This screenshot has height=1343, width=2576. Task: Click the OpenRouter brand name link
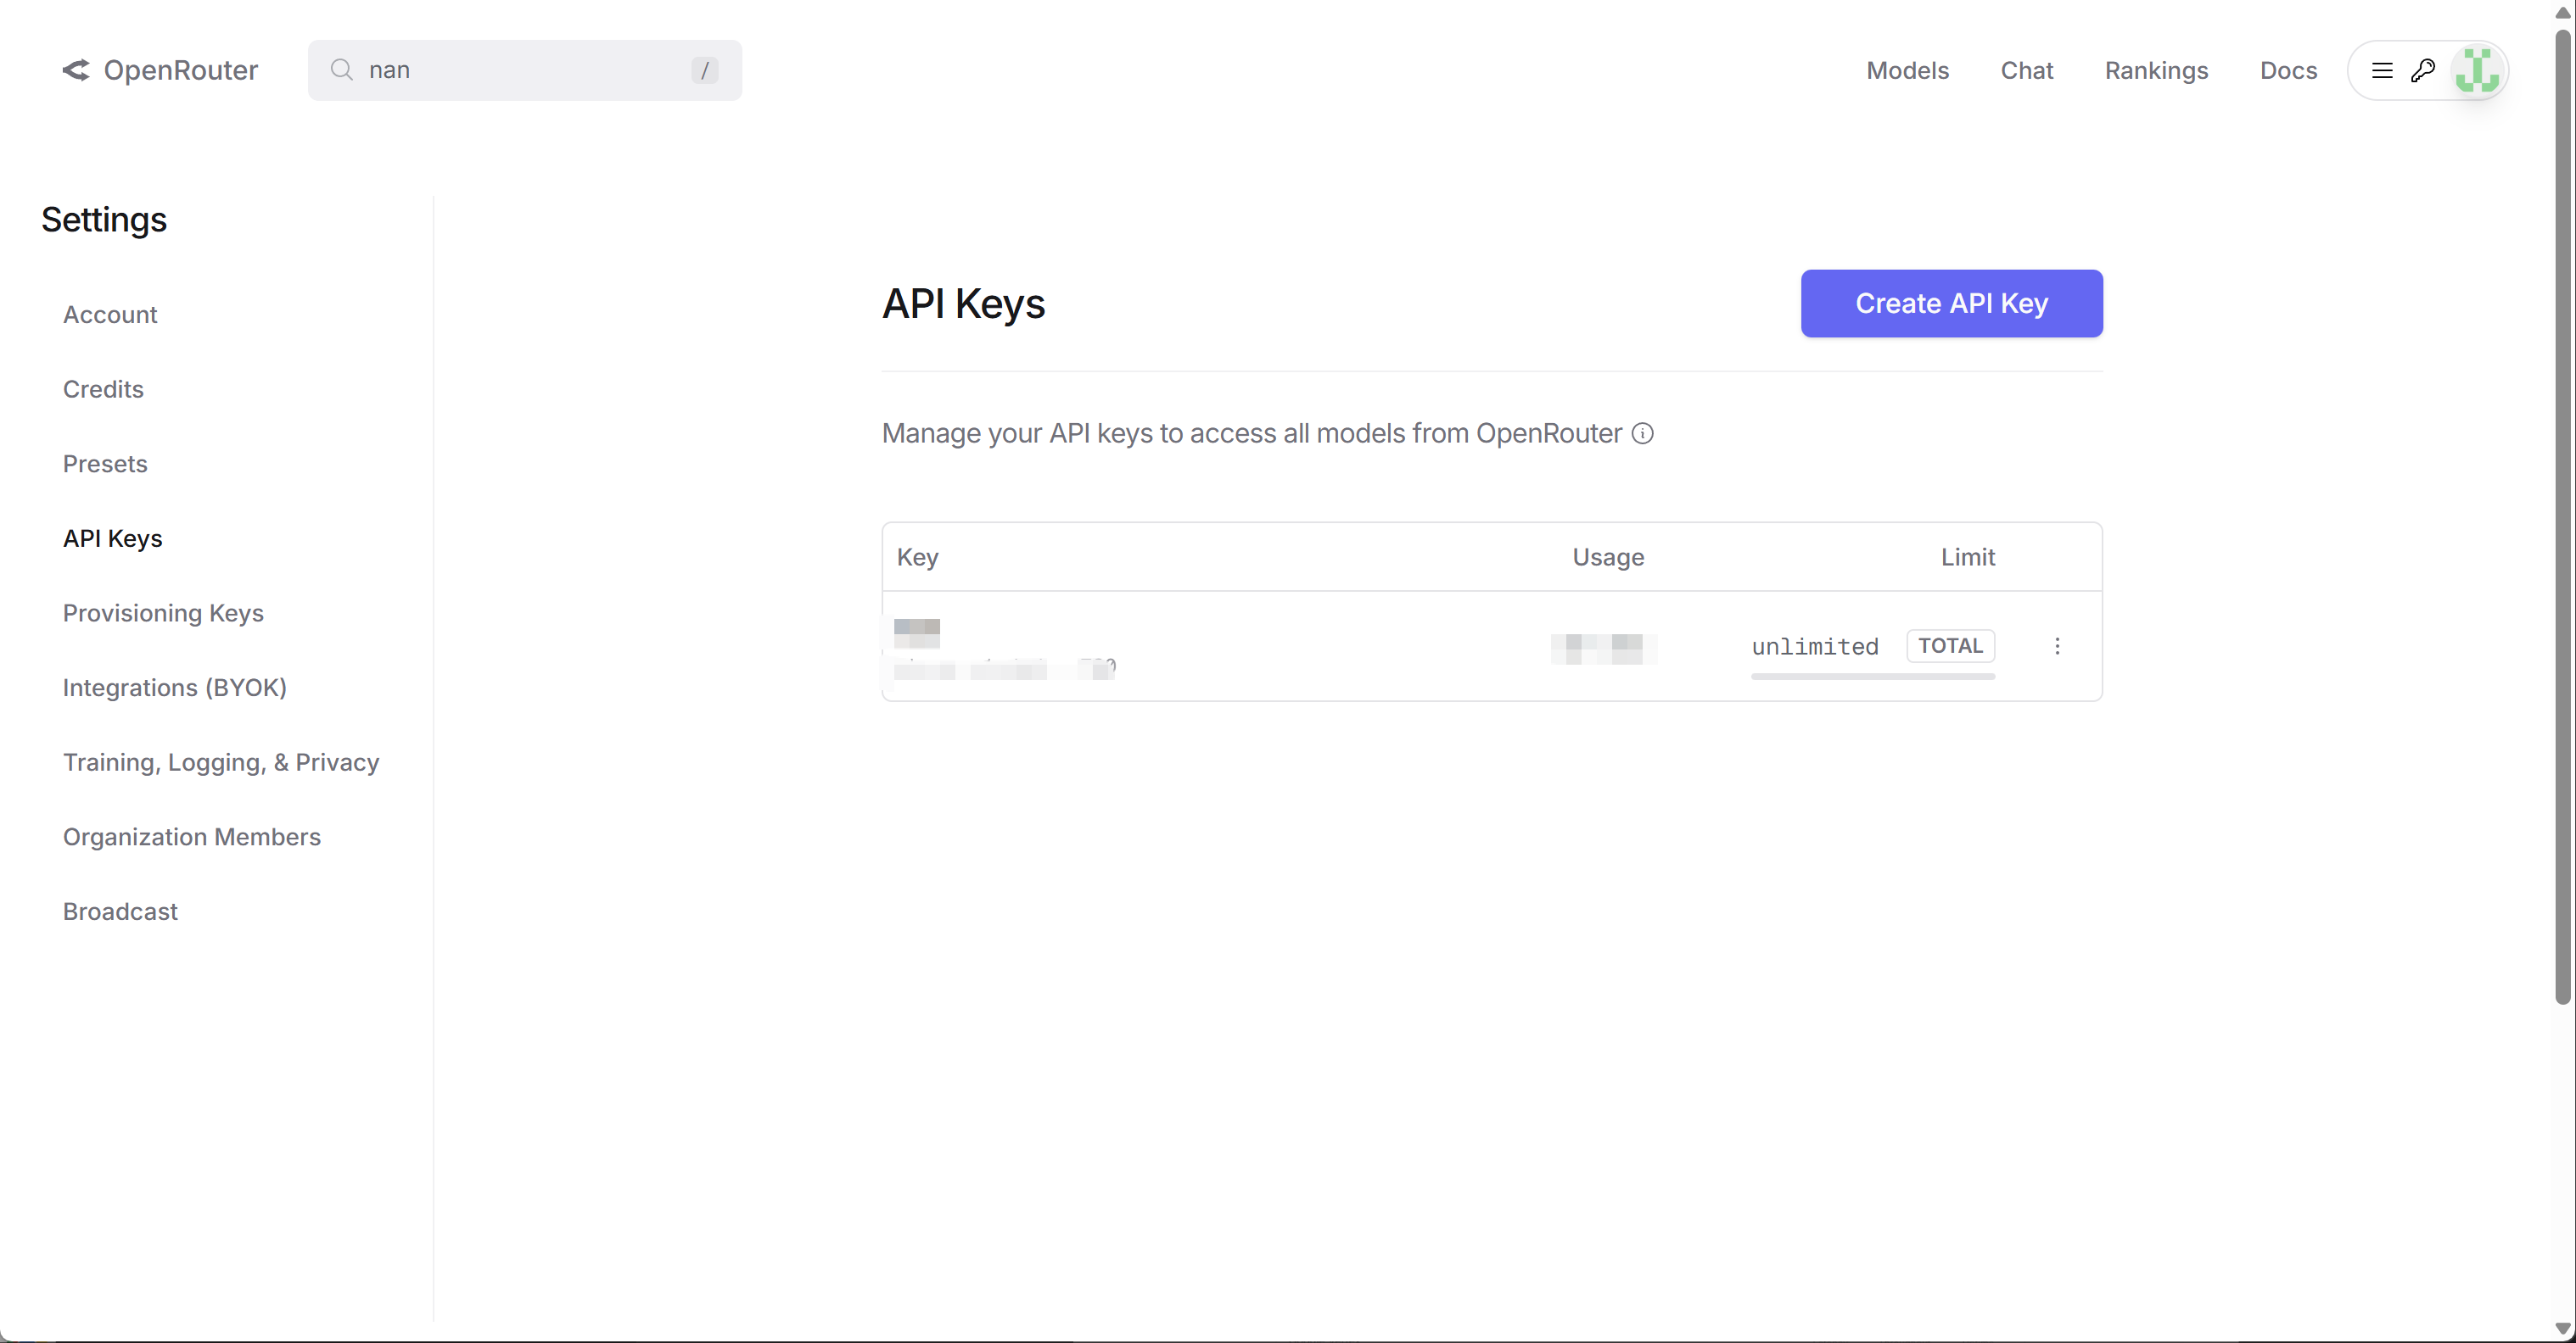click(181, 70)
